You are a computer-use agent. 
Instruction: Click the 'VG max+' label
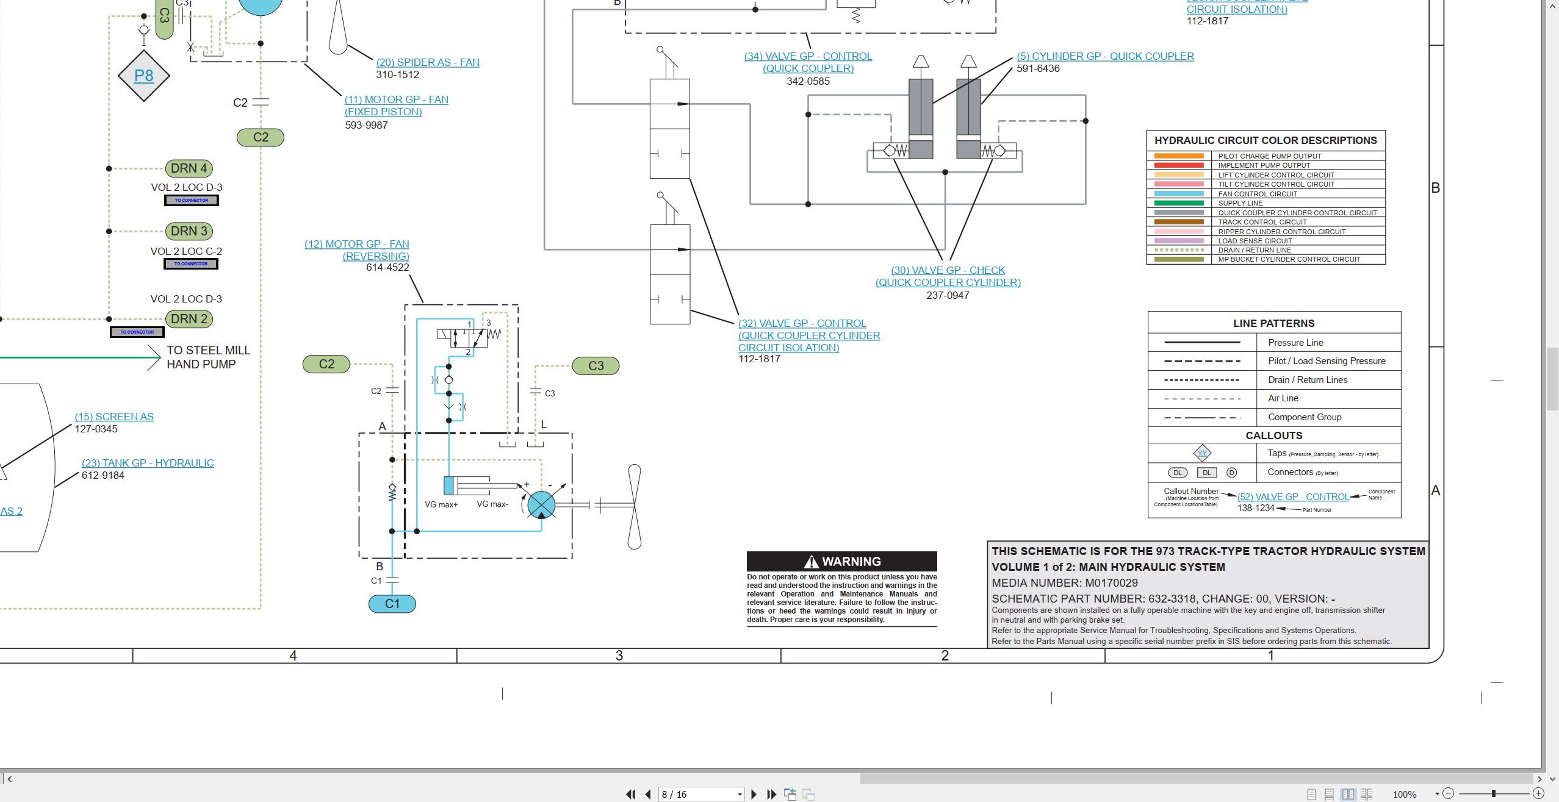tap(441, 504)
